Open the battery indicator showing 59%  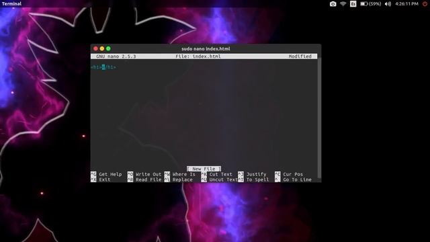[x=370, y=4]
